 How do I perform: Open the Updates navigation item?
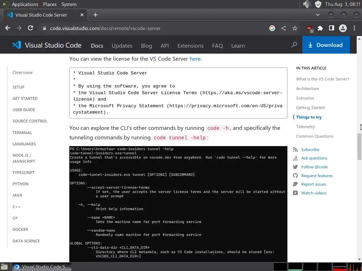pyautogui.click(x=122, y=46)
